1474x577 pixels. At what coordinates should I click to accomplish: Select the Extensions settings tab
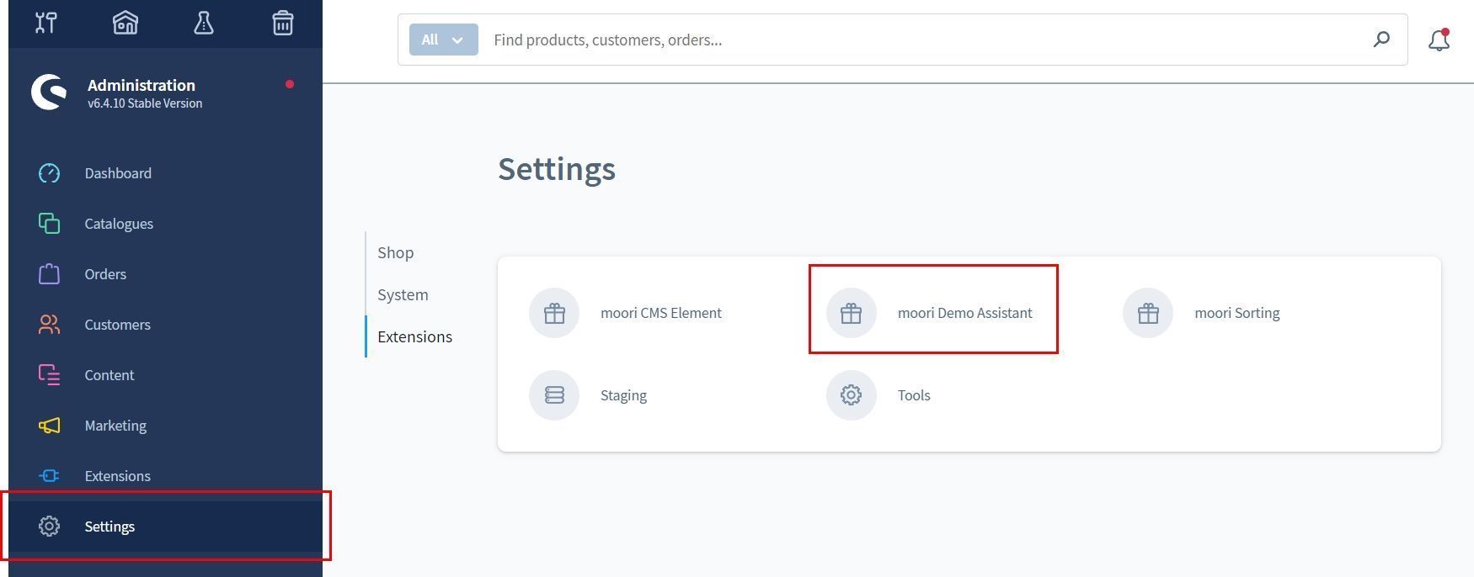pyautogui.click(x=414, y=336)
